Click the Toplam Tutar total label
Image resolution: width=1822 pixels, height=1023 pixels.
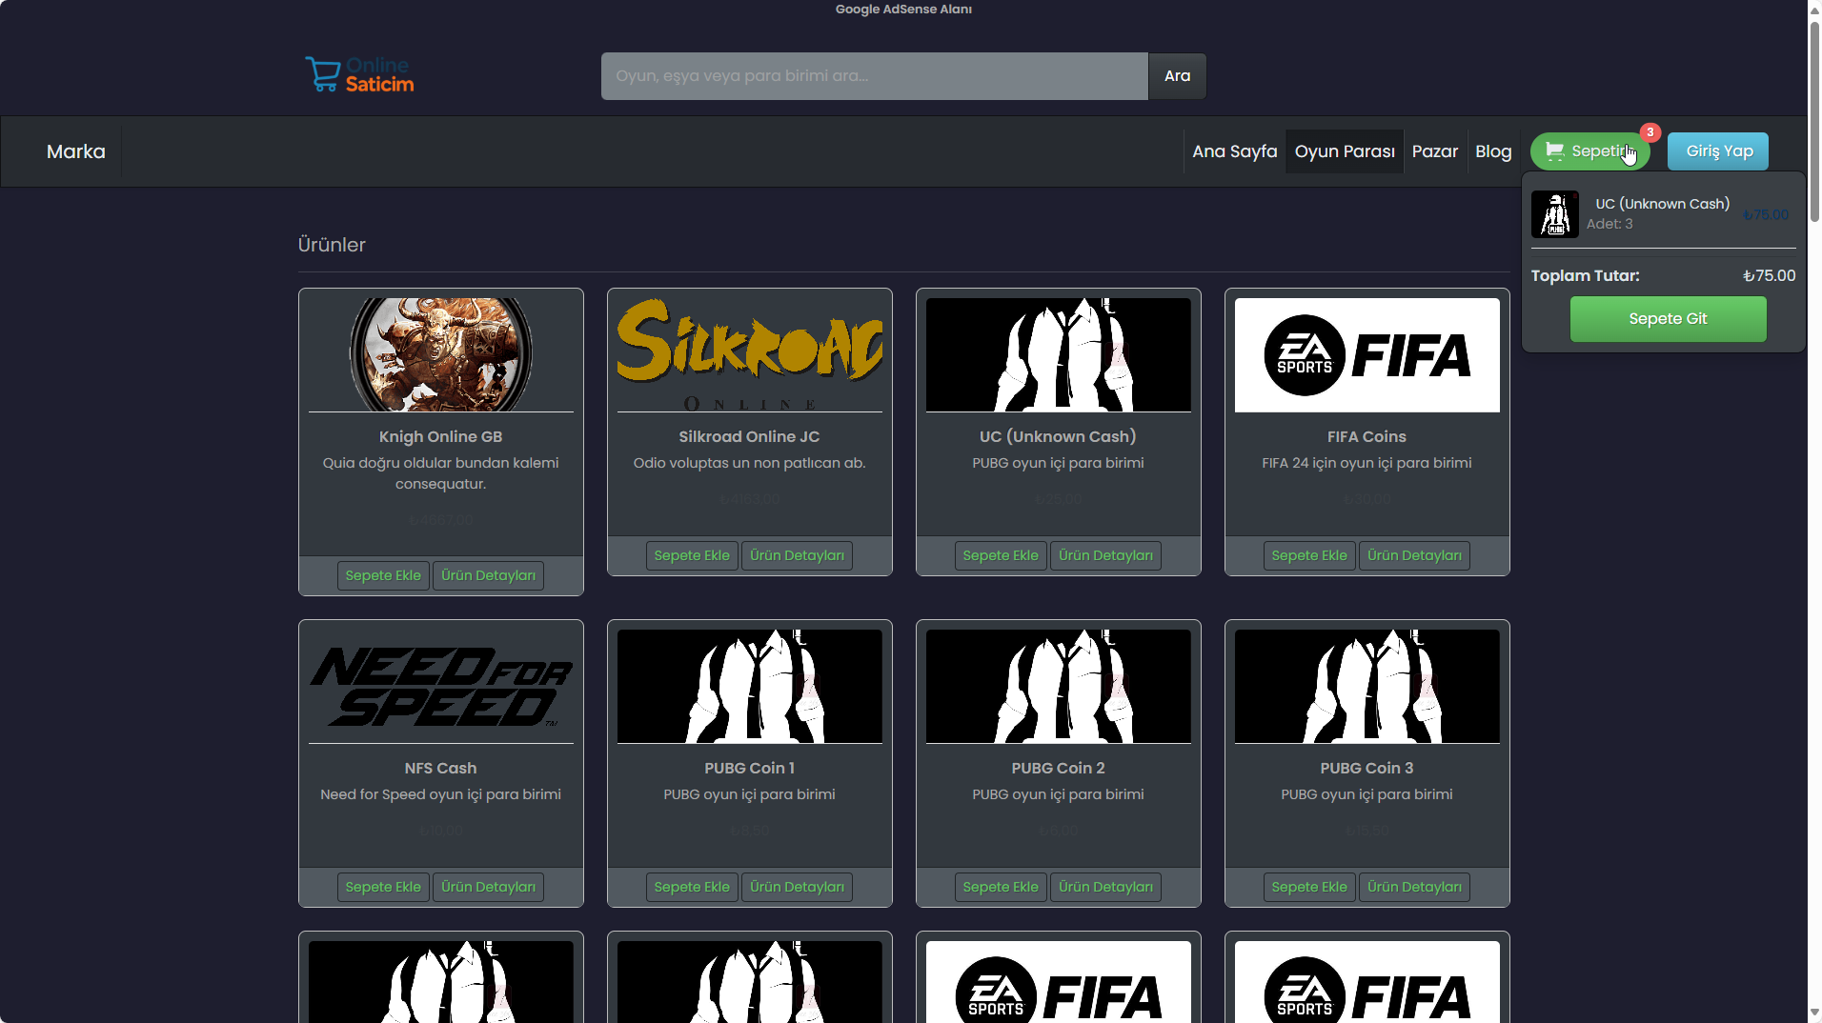click(x=1585, y=275)
